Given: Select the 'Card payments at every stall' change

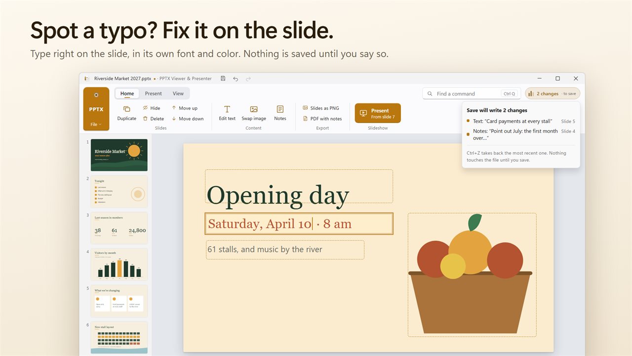Looking at the screenshot, I should 521,121.
